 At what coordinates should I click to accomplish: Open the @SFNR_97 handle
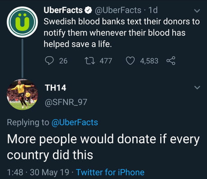coord(66,102)
